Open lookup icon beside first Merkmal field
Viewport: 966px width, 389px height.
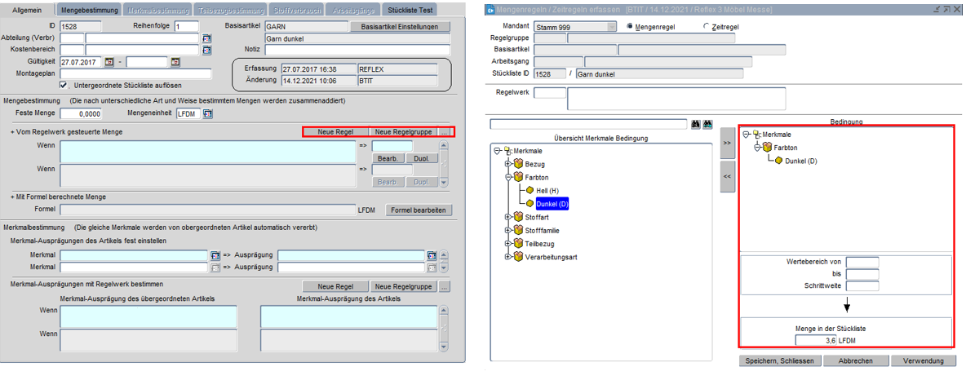pyautogui.click(x=215, y=255)
